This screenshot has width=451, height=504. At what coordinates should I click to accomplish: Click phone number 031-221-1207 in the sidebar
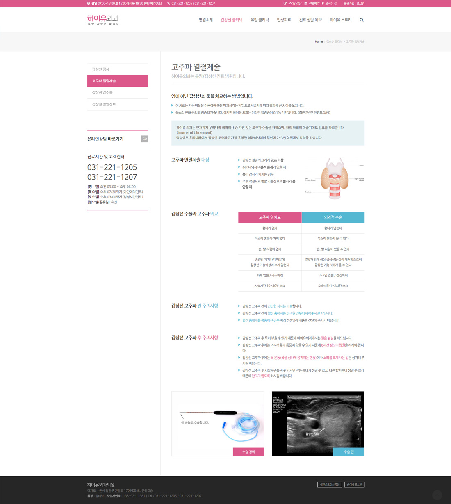[x=112, y=177]
